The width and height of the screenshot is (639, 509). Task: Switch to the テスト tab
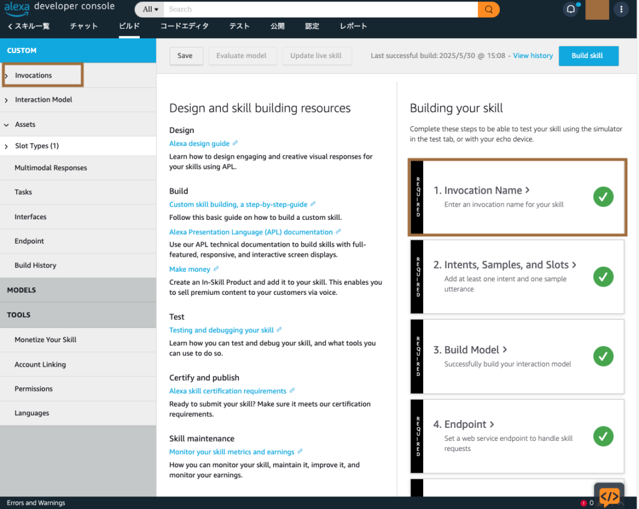(x=239, y=26)
